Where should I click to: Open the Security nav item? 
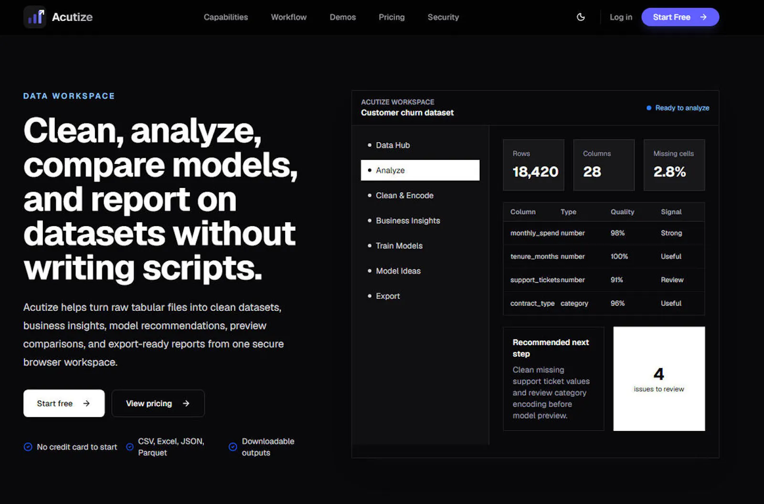coord(443,17)
